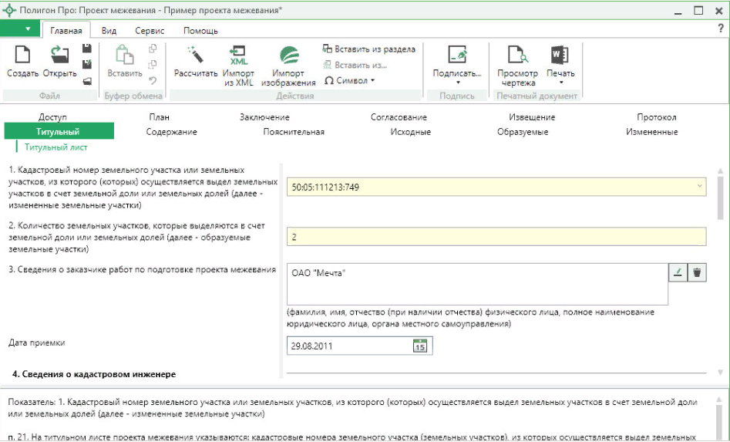Click the number of land plots field
Screen dimensions: 730x442
coord(496,237)
